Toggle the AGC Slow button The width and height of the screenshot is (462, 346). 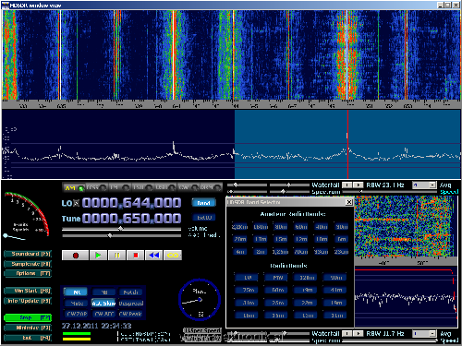[103, 304]
